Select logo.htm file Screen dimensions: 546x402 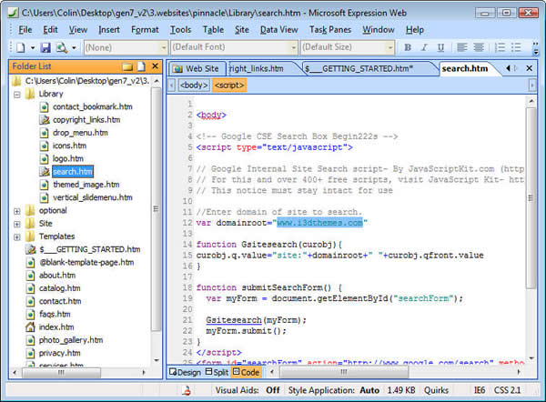68,159
